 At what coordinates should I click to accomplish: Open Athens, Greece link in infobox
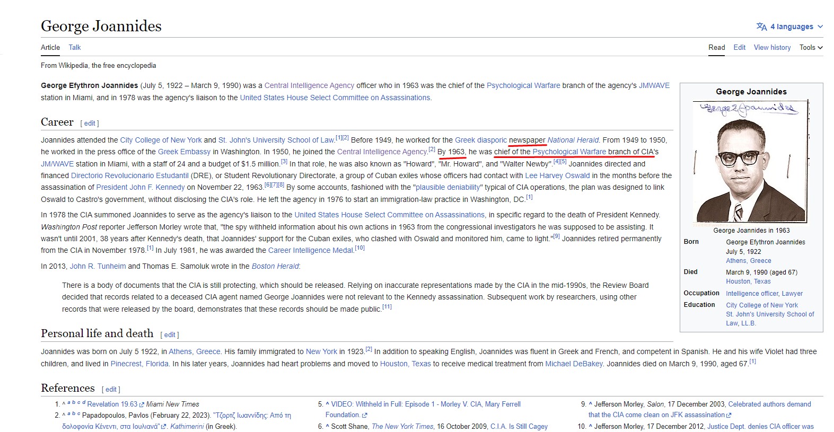pyautogui.click(x=748, y=261)
